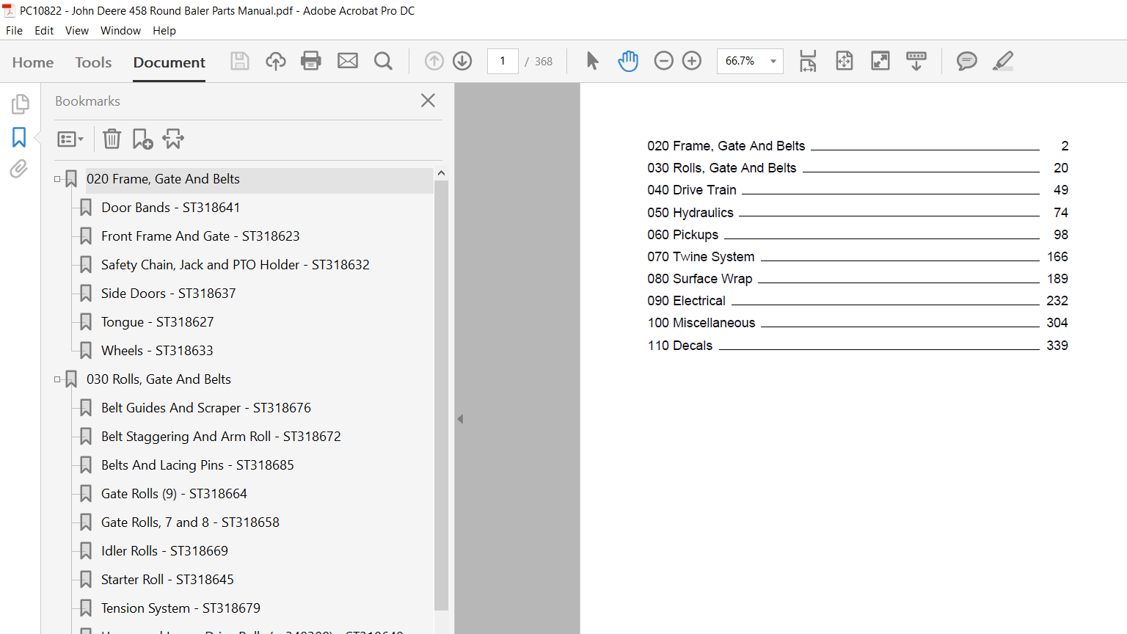This screenshot has width=1127, height=634.
Task: Select the highlighter pen tool
Action: tap(1003, 61)
